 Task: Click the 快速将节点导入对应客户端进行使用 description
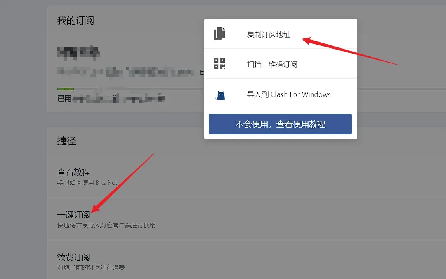pyautogui.click(x=107, y=225)
